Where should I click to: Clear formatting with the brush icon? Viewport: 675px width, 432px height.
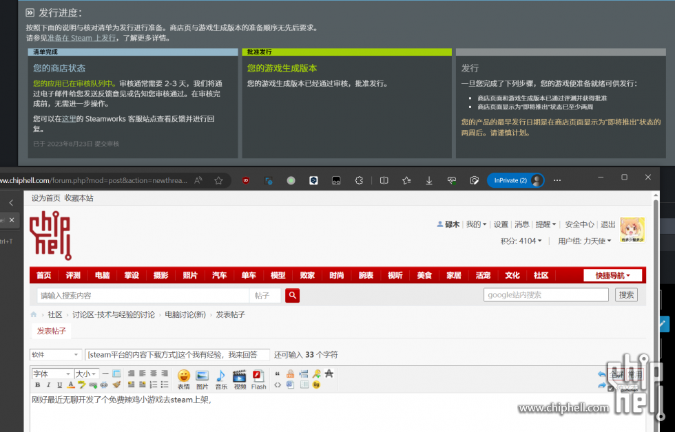116,385
